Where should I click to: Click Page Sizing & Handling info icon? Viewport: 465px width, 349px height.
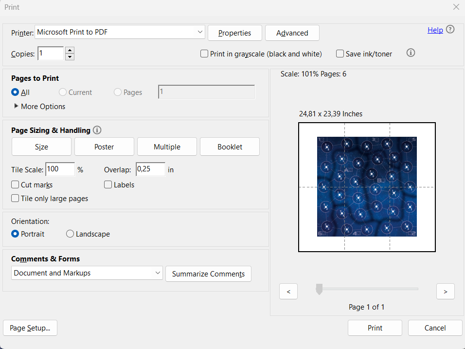(97, 130)
